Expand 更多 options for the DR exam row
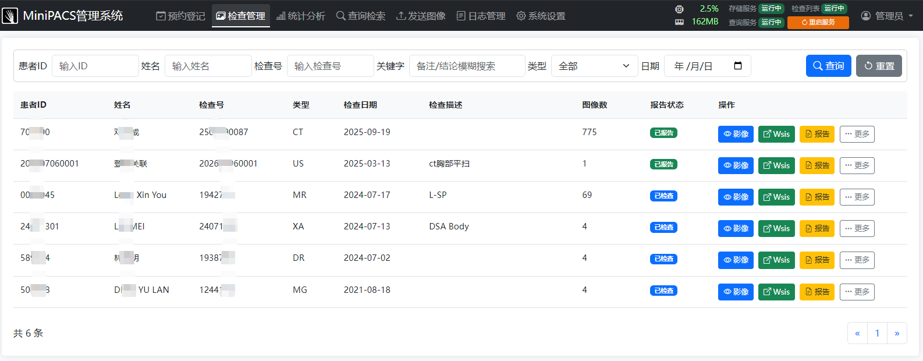 click(857, 260)
